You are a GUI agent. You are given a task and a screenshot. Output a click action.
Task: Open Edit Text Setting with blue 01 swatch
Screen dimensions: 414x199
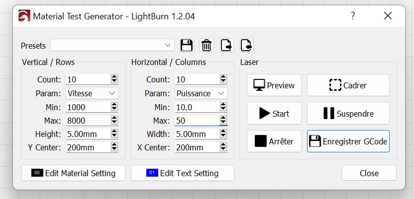(x=183, y=173)
